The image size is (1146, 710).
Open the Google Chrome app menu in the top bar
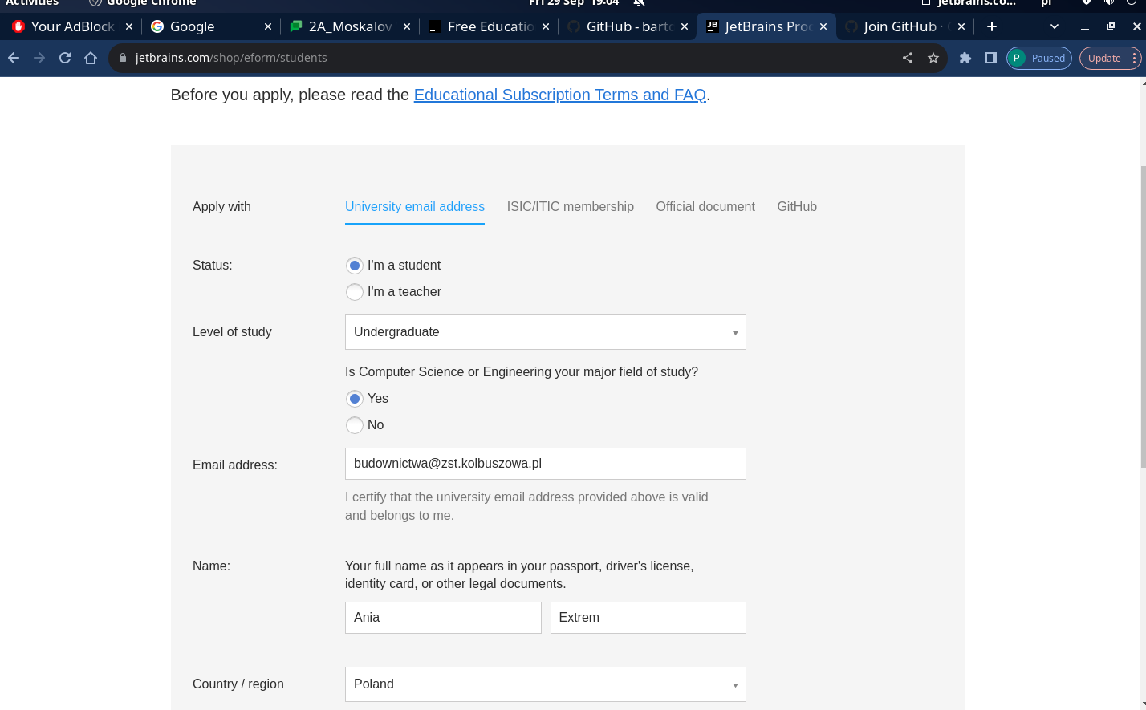[143, 3]
